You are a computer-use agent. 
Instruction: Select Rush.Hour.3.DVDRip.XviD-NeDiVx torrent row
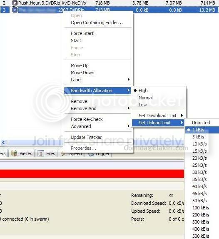(x=109, y=3)
